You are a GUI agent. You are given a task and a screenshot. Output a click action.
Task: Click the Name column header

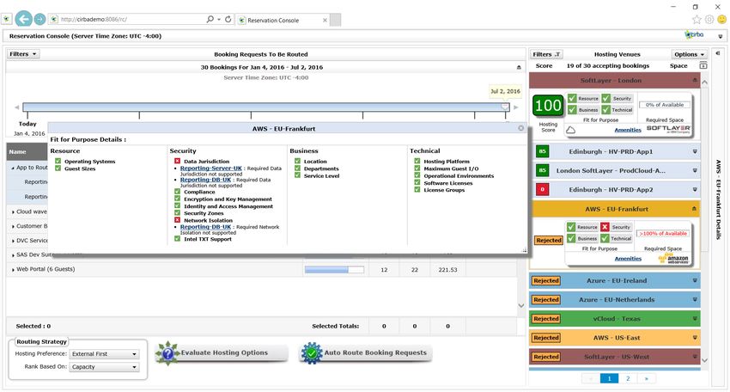click(x=27, y=151)
